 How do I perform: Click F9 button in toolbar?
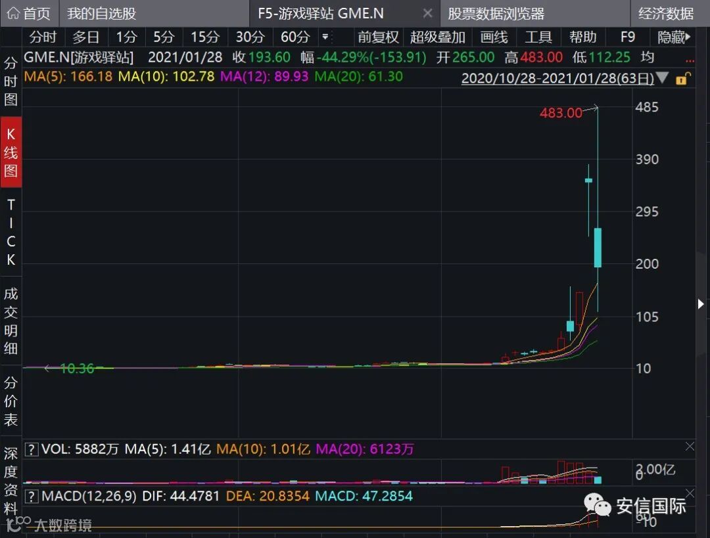[x=627, y=37]
